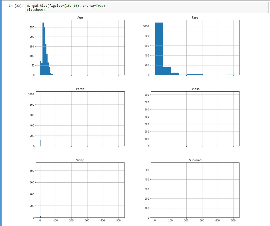Click the 700 y-axis label on Pclass plot

pyautogui.click(x=147, y=95)
